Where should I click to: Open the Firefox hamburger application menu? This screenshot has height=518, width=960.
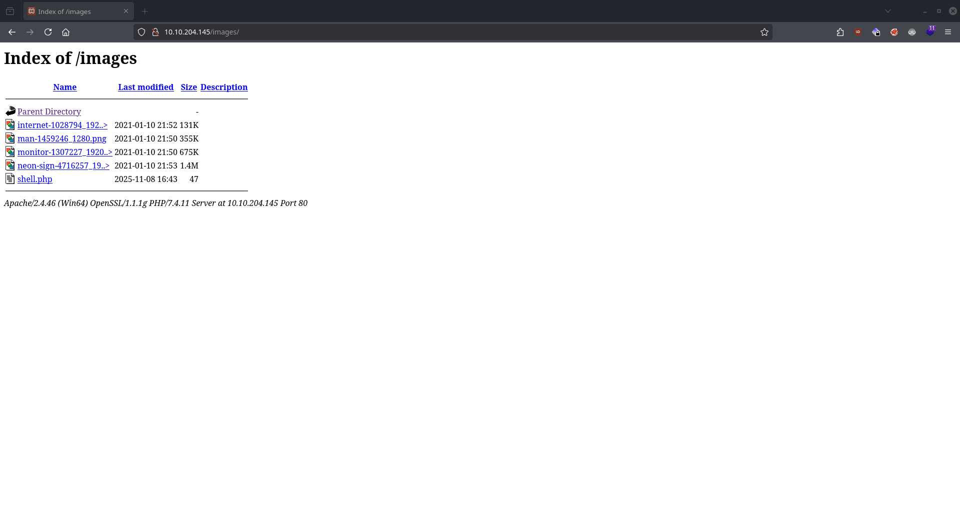948,32
